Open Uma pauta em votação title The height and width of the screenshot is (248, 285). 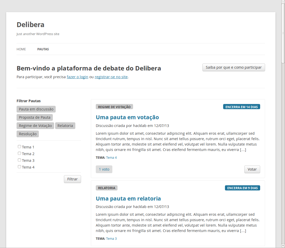(127, 117)
